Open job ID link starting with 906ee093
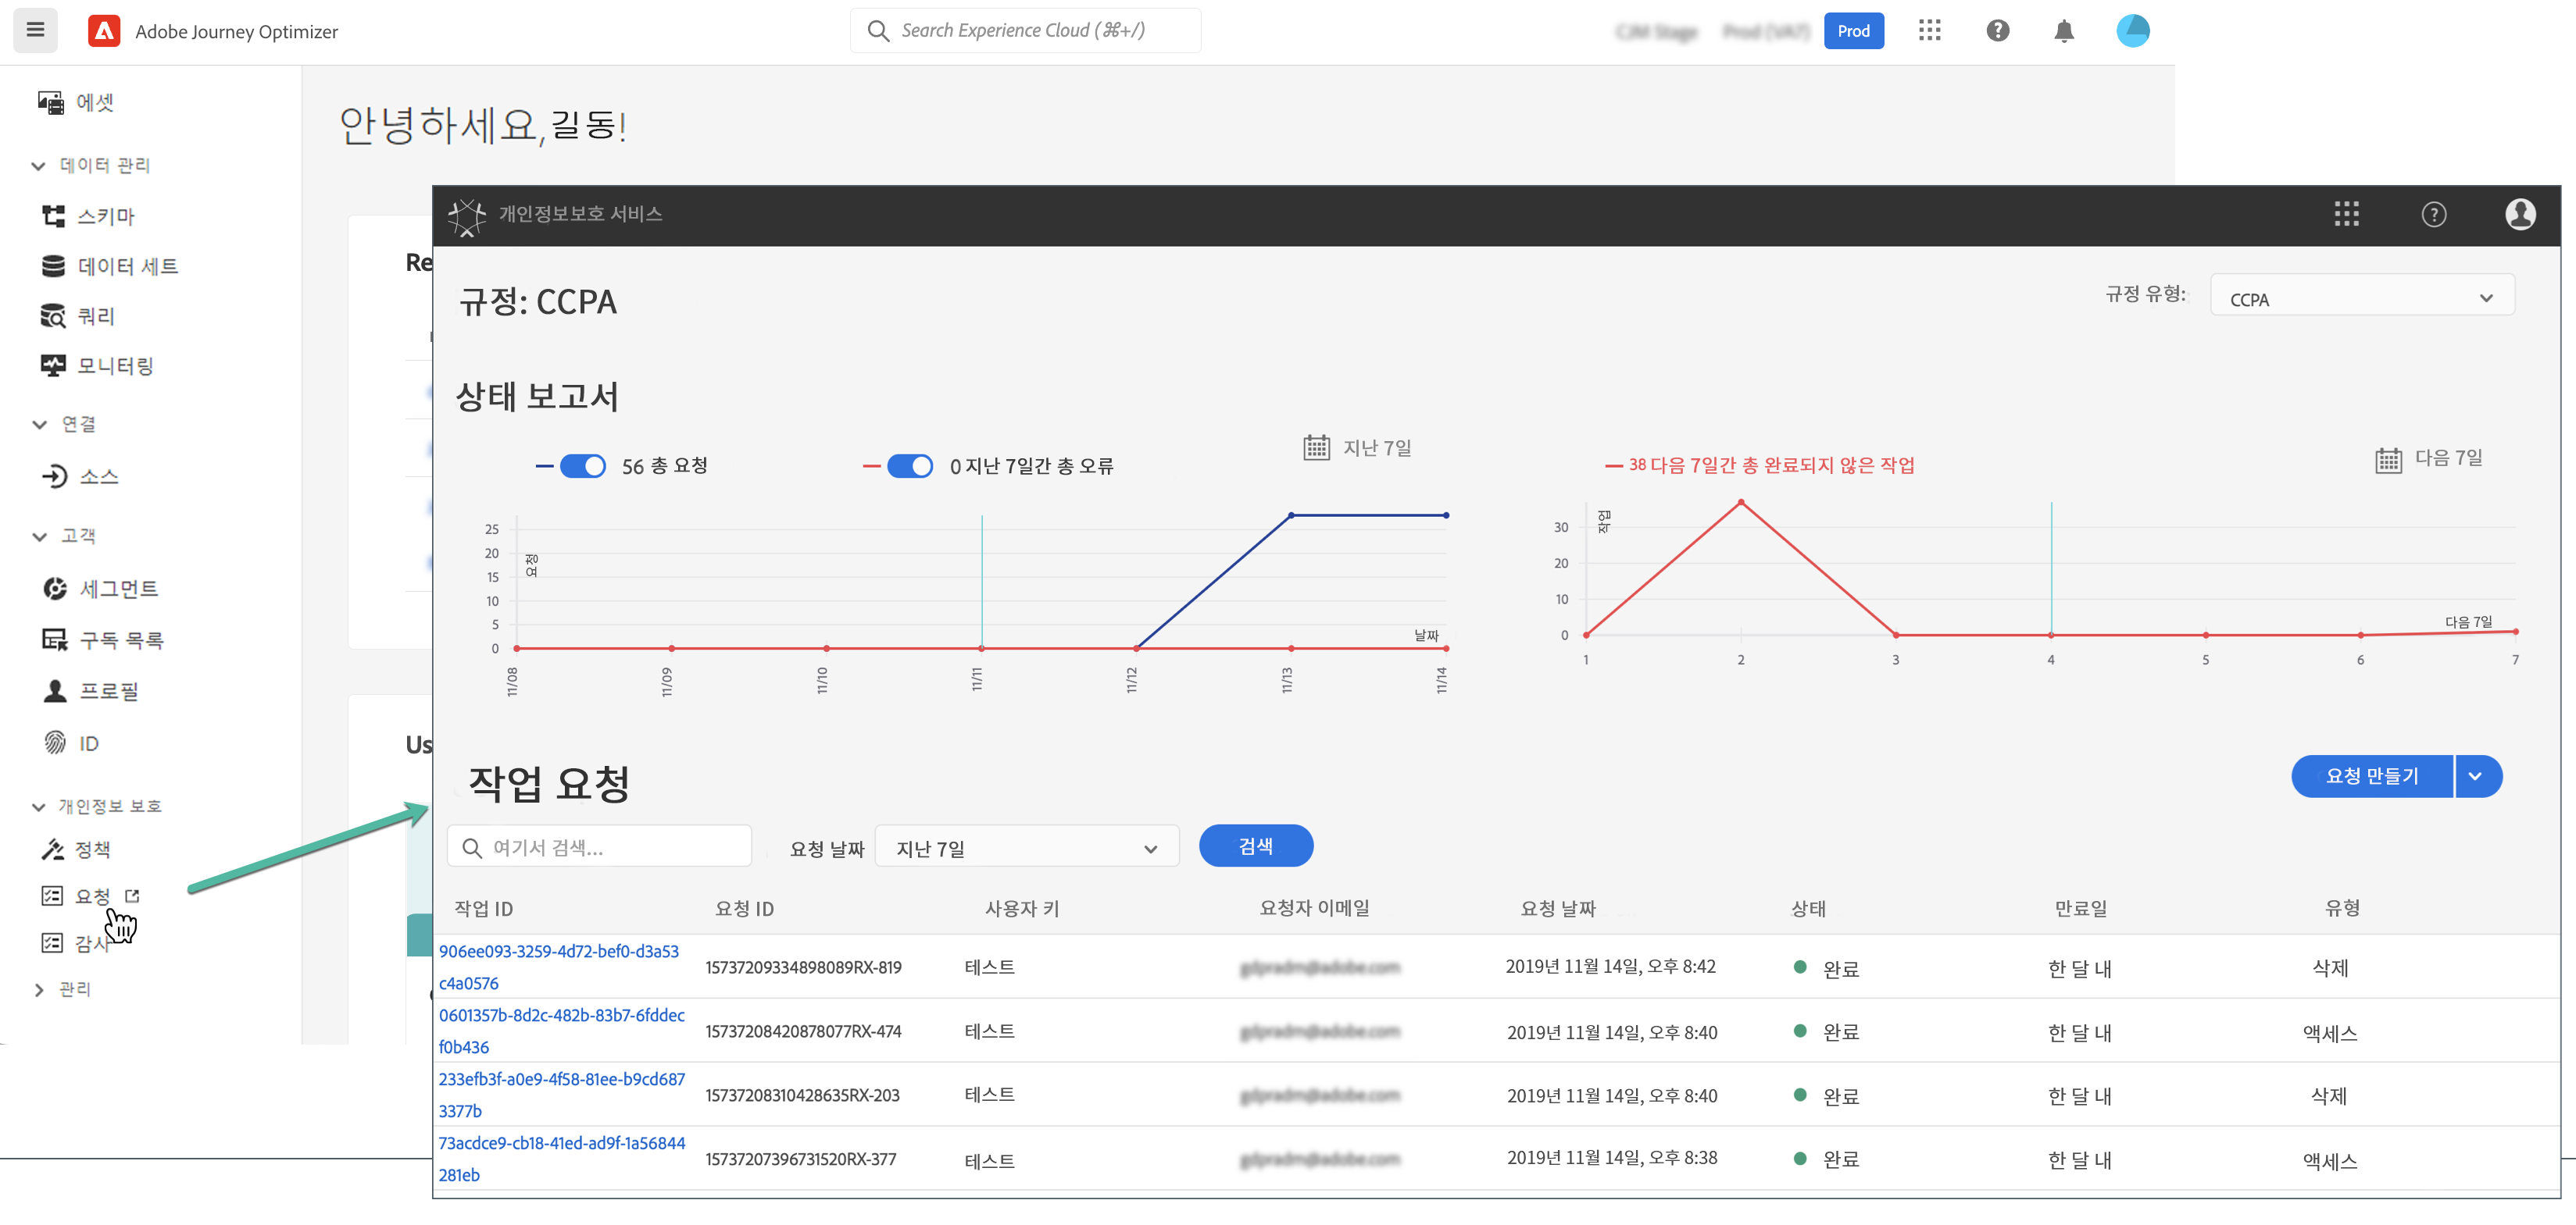The height and width of the screenshot is (1225, 2576). pyautogui.click(x=558, y=951)
